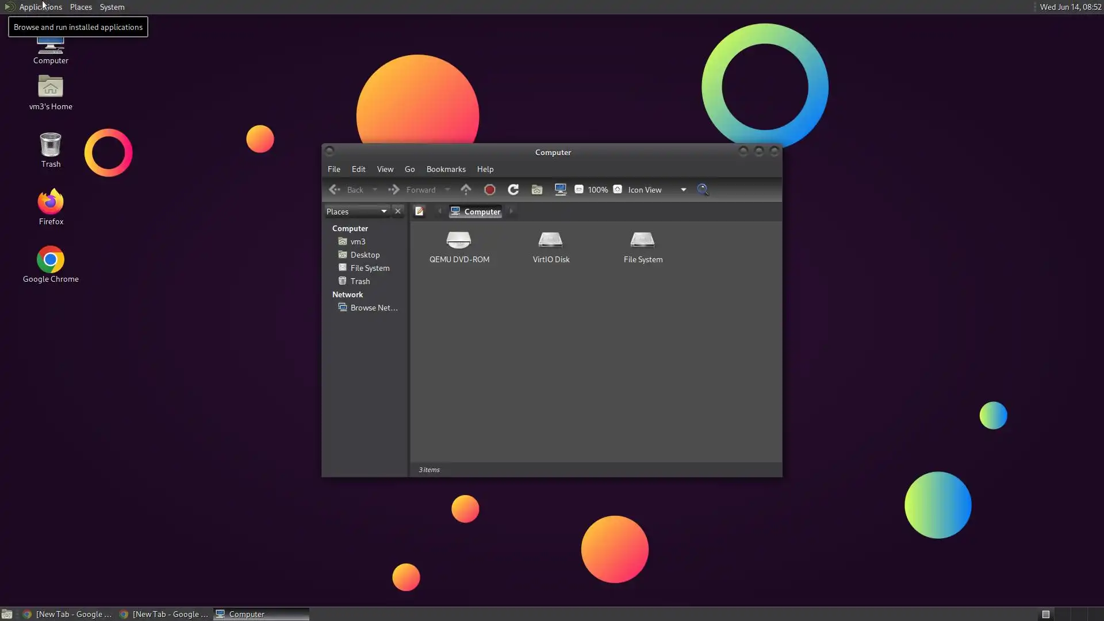Open the Back history dropdown arrow
Viewport: 1104px width, 621px height.
click(x=375, y=190)
